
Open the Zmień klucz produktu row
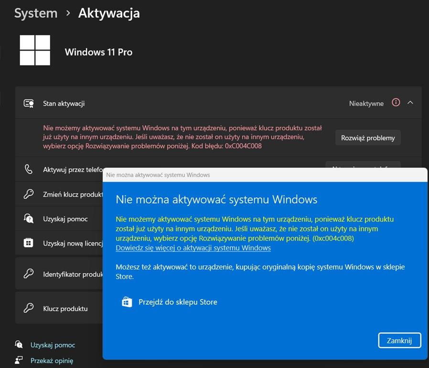click(x=59, y=194)
